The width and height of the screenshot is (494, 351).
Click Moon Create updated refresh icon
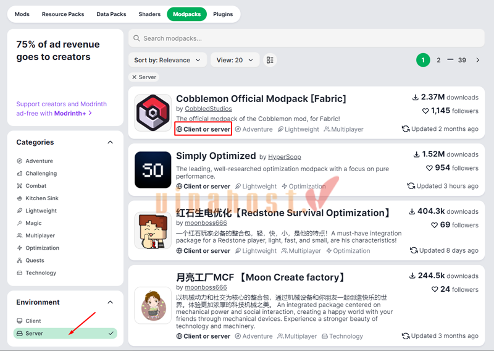pyautogui.click(x=406, y=336)
